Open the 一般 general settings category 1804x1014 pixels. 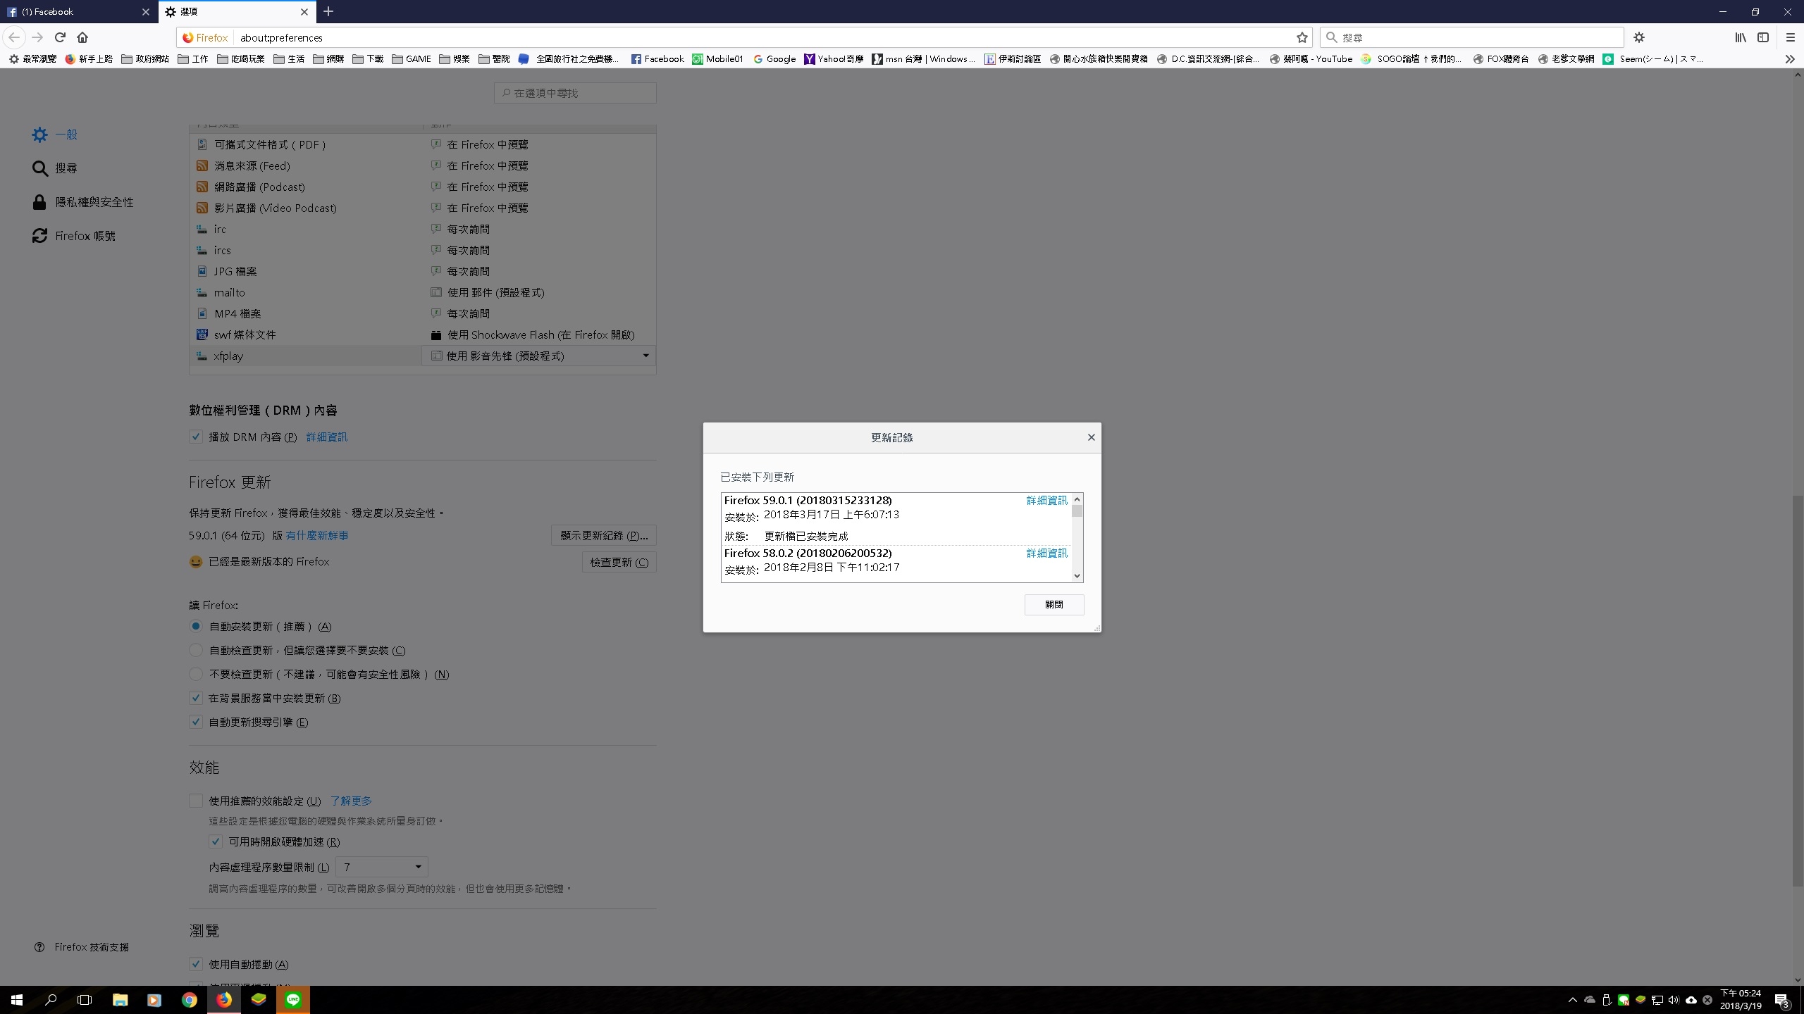point(55,134)
